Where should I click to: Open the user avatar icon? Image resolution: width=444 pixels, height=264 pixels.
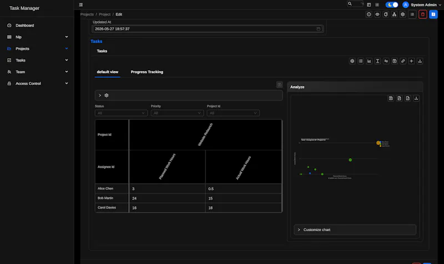tap(406, 4)
